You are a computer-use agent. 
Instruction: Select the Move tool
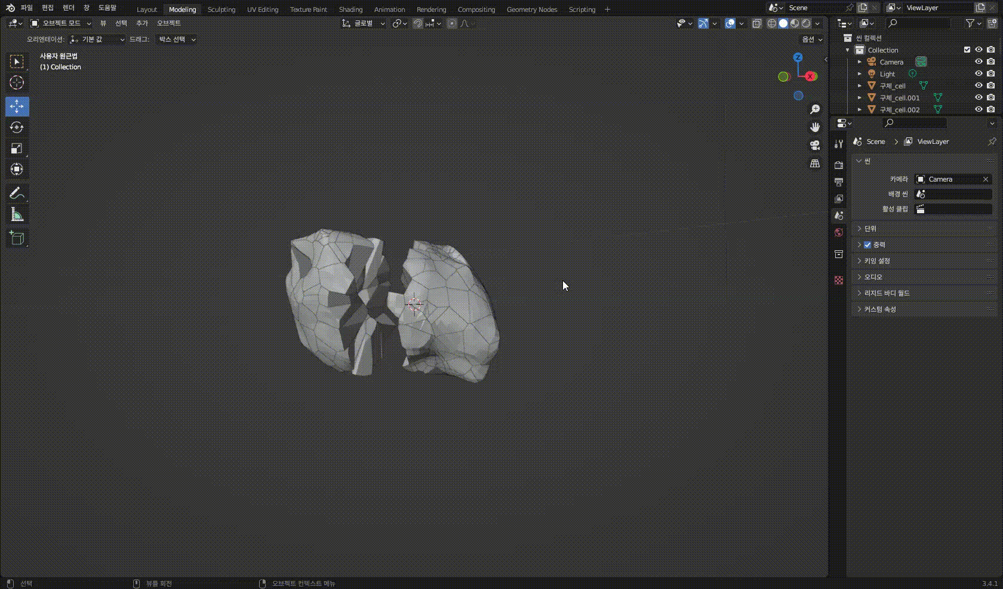pyautogui.click(x=17, y=106)
